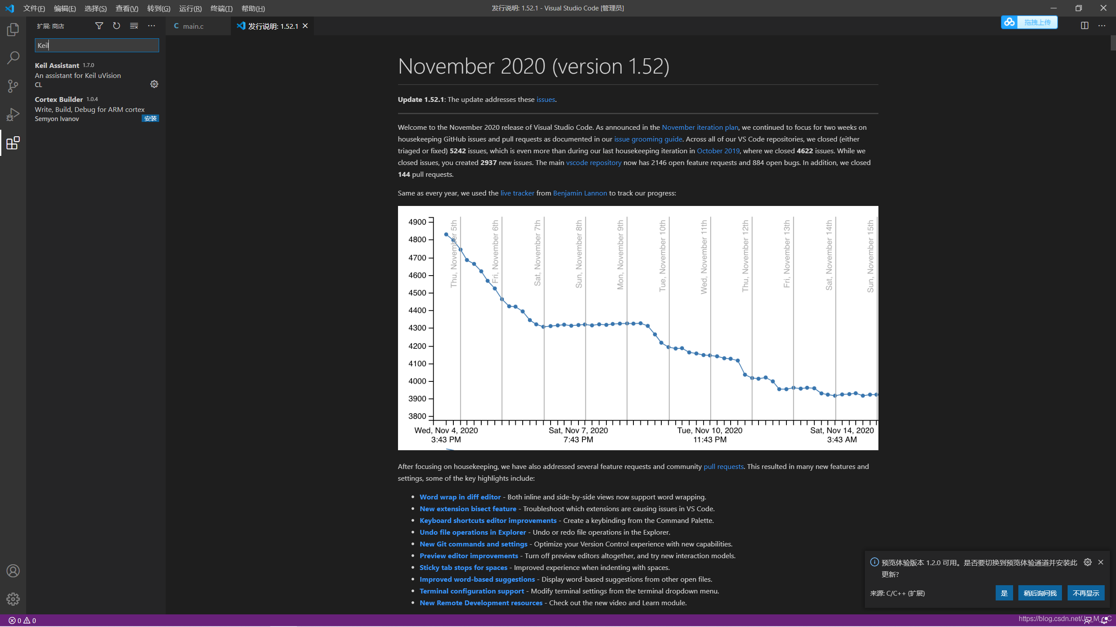Open the 文件(F) menu
The height and width of the screenshot is (627, 1116).
[x=34, y=8]
